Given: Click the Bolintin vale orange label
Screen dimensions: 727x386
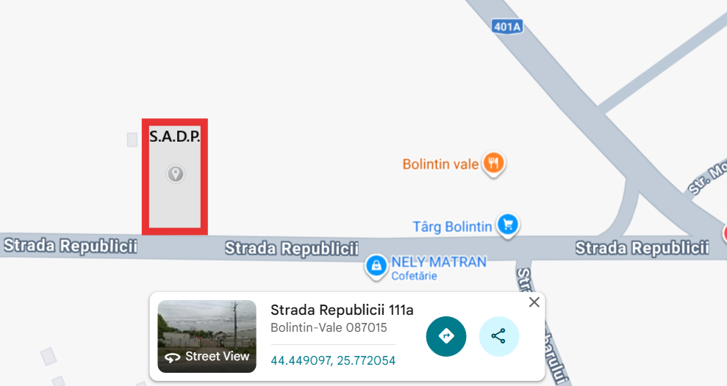Looking at the screenshot, I should pos(440,164).
